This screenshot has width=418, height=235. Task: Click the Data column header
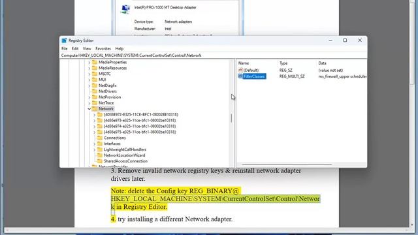[322, 63]
